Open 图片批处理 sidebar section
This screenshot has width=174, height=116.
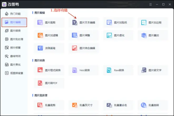pos(14,39)
